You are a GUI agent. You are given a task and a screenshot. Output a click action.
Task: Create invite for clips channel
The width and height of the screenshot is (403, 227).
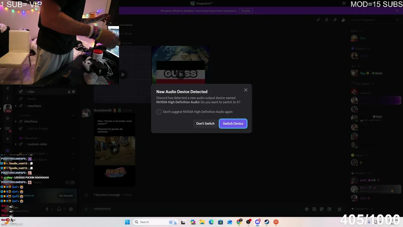tap(69, 92)
